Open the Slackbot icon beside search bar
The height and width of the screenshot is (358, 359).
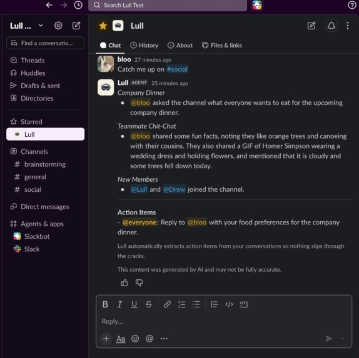pos(257,5)
